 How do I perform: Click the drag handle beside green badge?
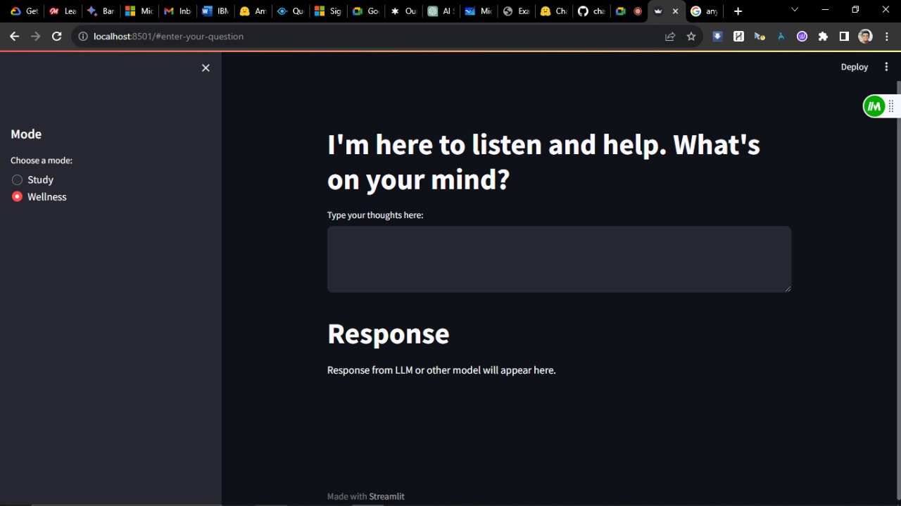(891, 106)
